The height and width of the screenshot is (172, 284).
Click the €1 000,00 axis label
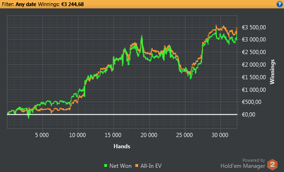[254, 90]
